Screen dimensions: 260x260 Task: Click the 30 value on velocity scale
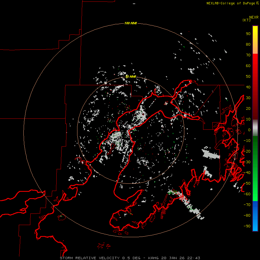click(x=248, y=98)
